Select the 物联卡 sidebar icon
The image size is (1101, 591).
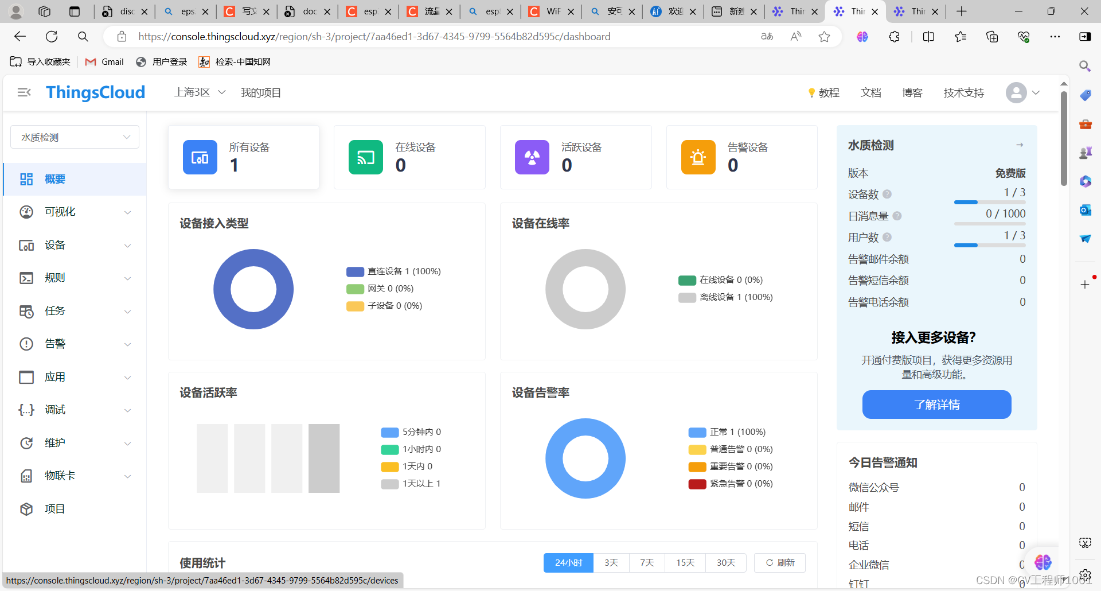26,476
